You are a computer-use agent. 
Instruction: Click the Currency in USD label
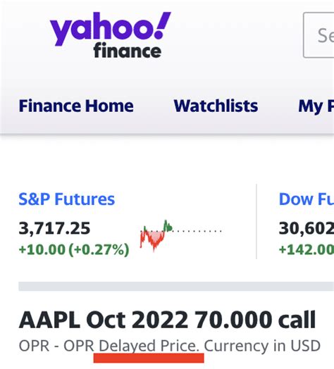[262, 346]
